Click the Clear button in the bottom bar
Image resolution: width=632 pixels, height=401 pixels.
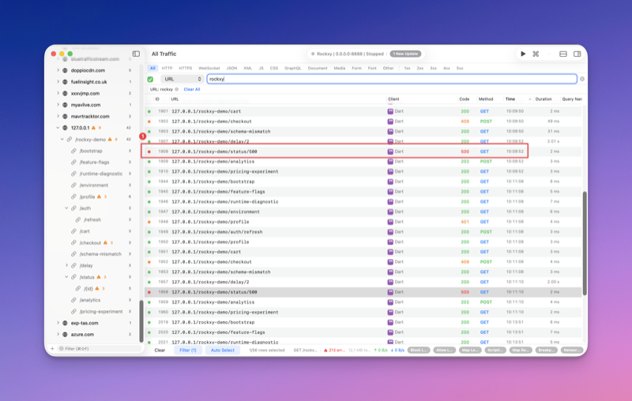(x=160, y=350)
